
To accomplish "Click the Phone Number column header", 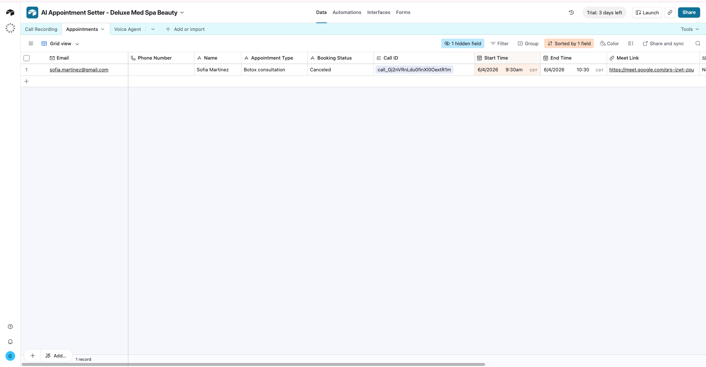I will [x=161, y=58].
